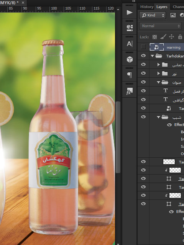Select the شیب group name
Screen dimensions: 184x245
tap(177, 117)
